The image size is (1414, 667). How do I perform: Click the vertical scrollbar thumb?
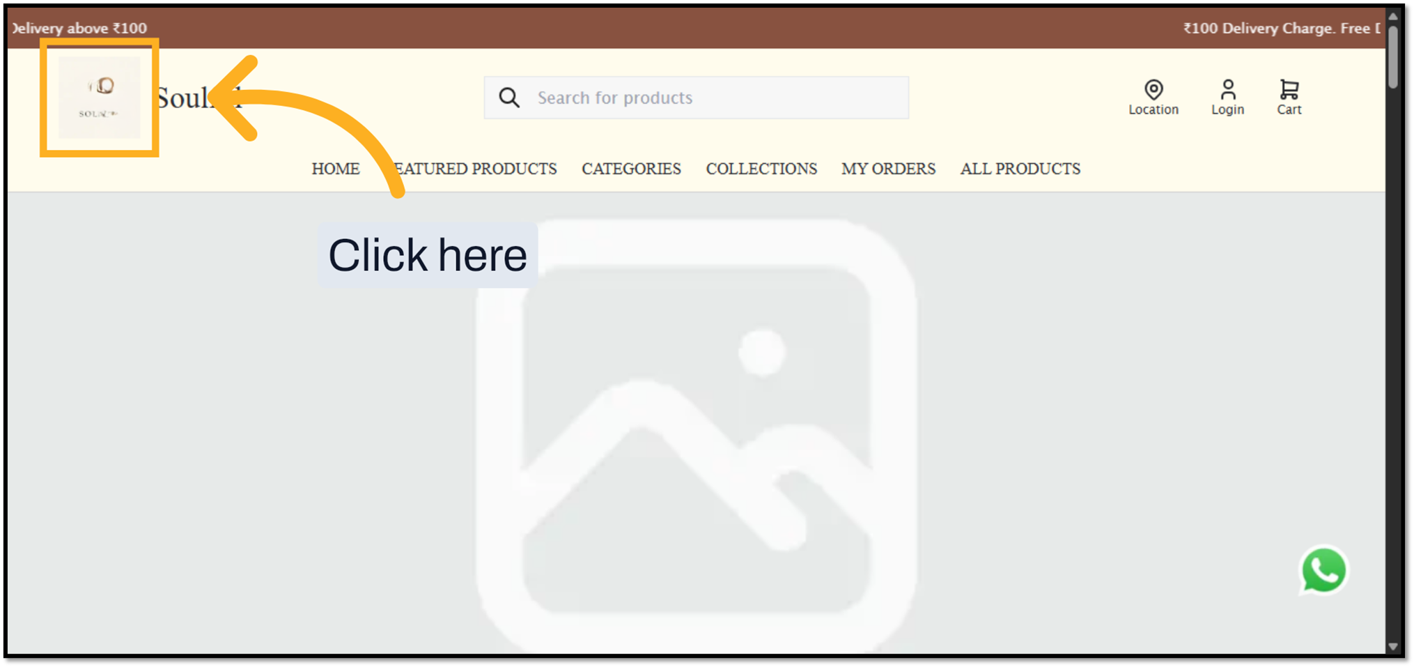point(1392,57)
